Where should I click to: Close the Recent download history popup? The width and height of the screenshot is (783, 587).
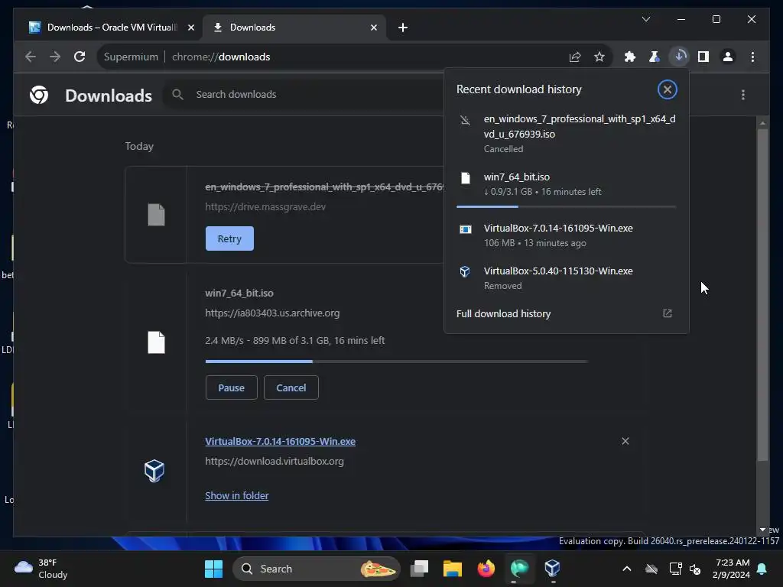pos(667,90)
